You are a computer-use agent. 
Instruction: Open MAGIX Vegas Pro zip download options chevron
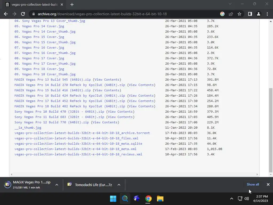pos(57,185)
